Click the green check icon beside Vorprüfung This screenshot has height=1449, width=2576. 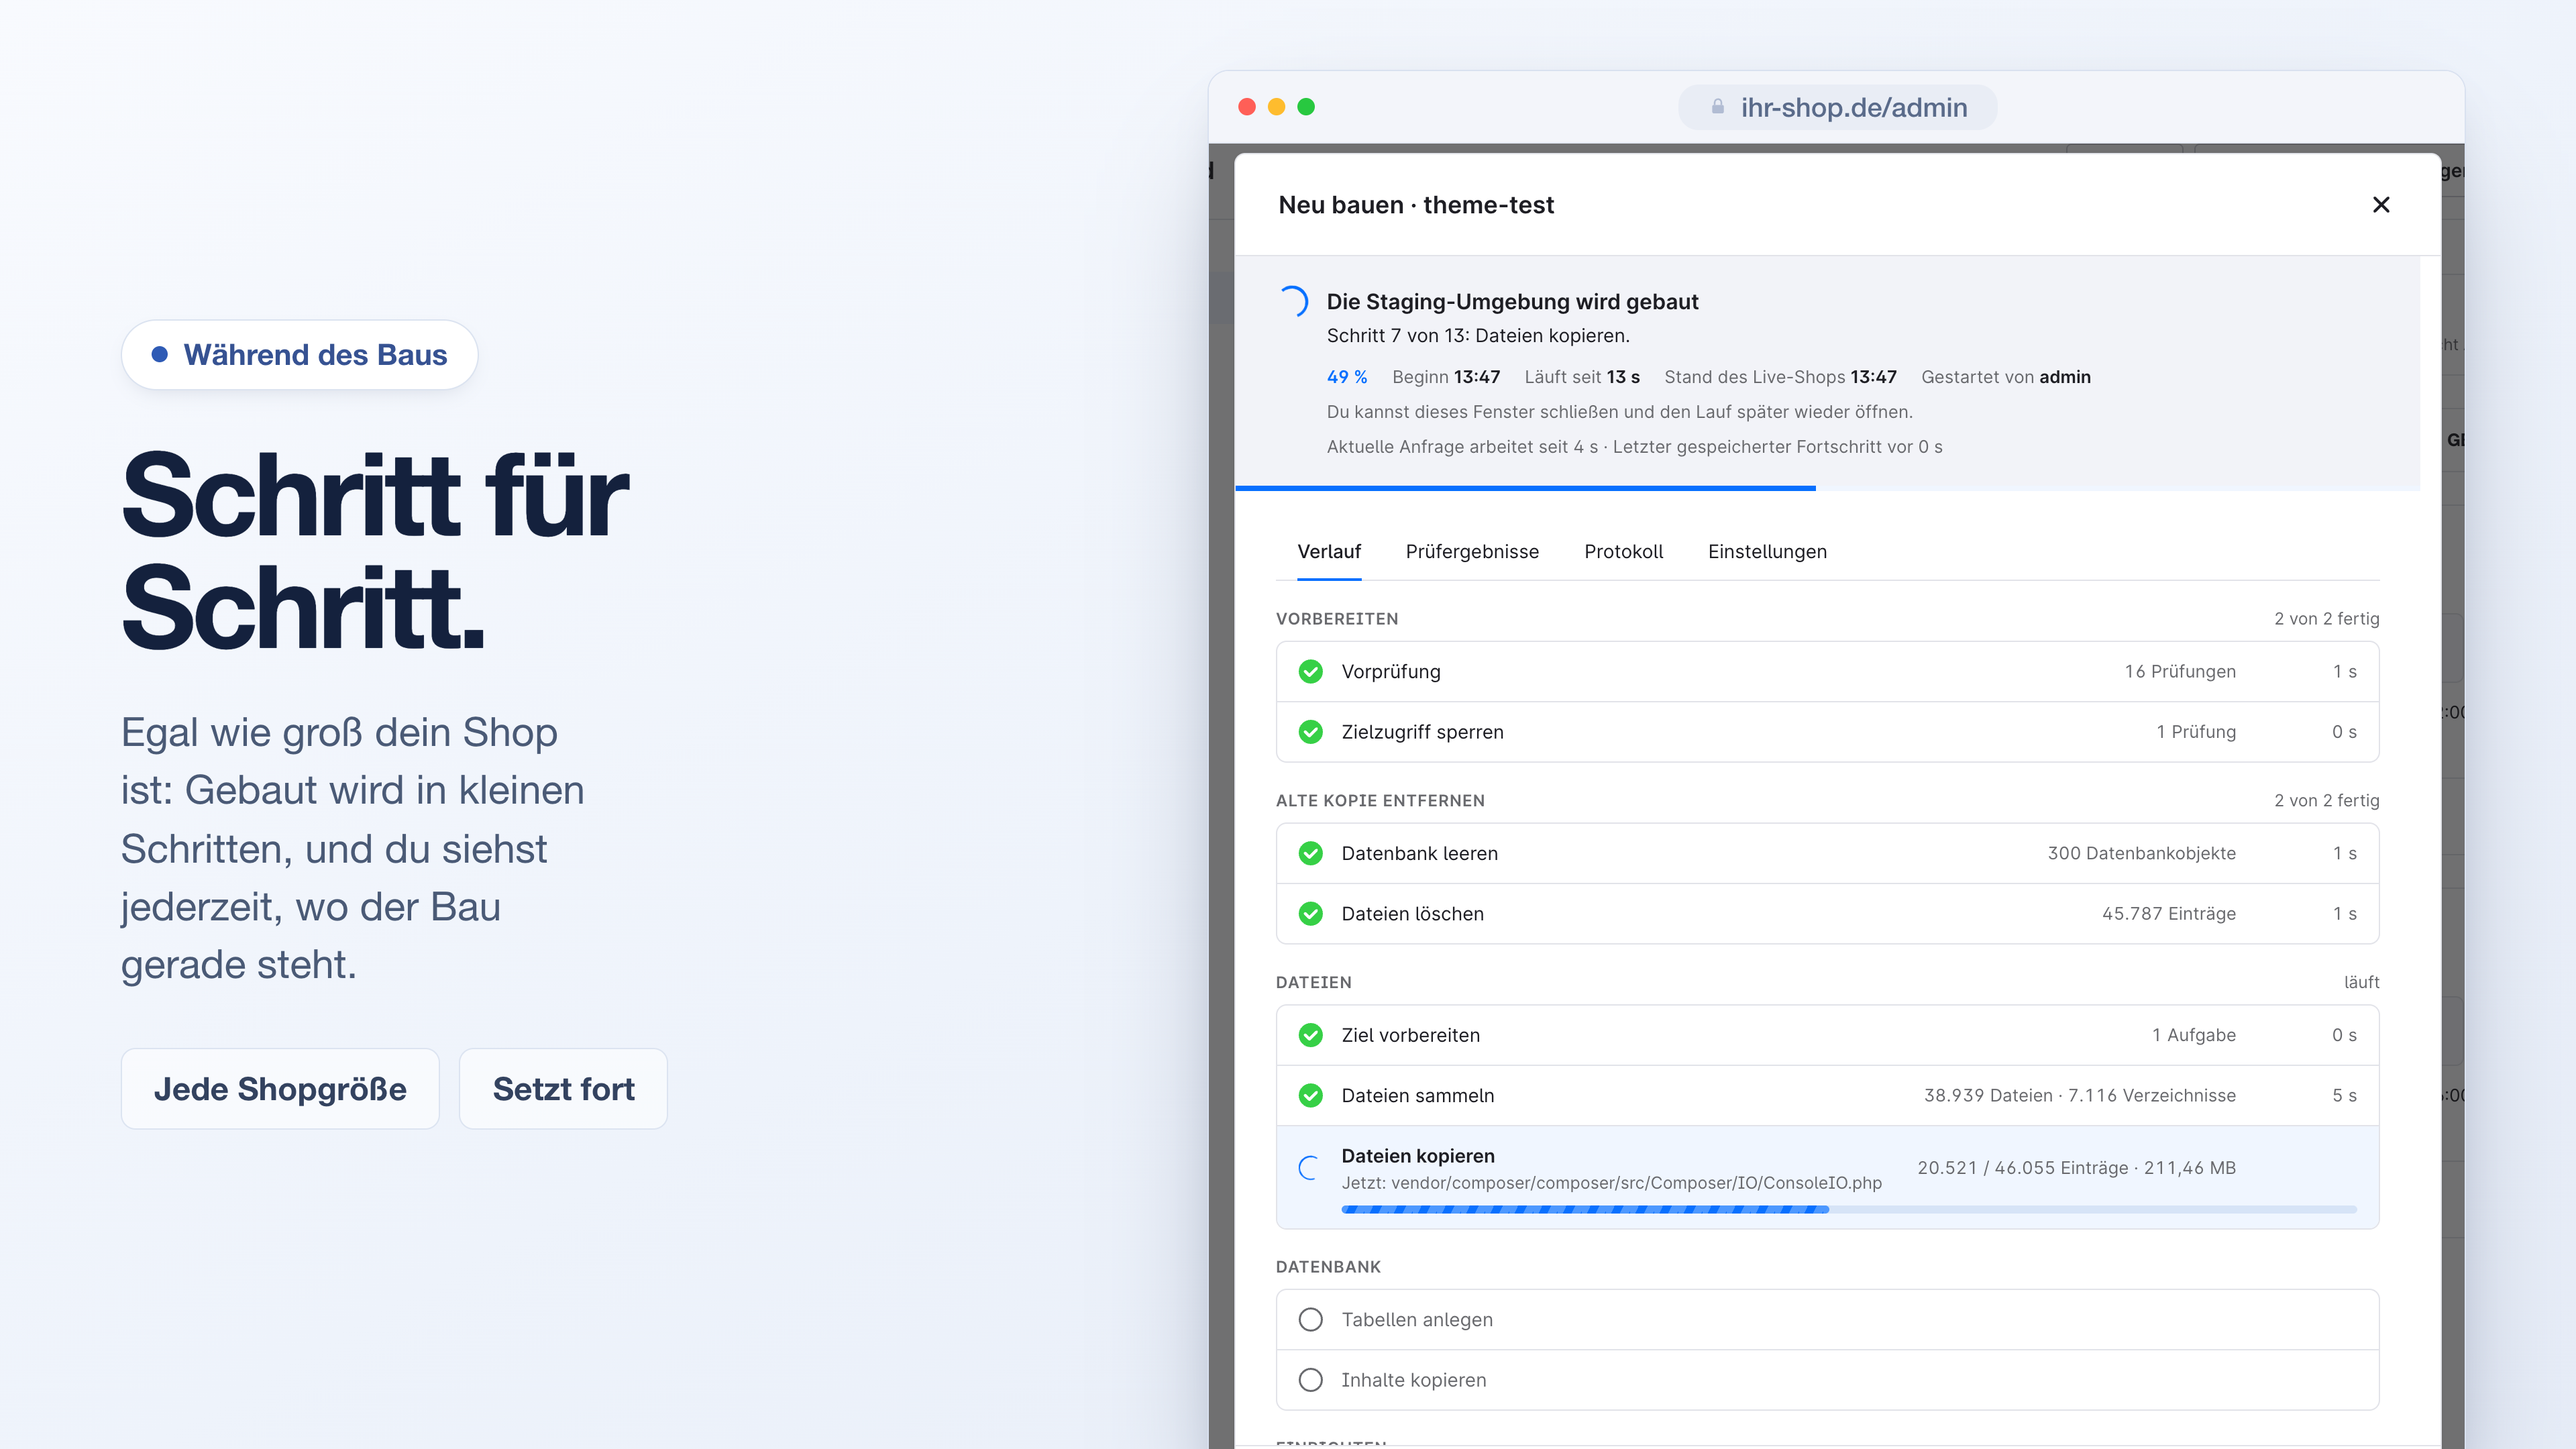pyautogui.click(x=1310, y=671)
